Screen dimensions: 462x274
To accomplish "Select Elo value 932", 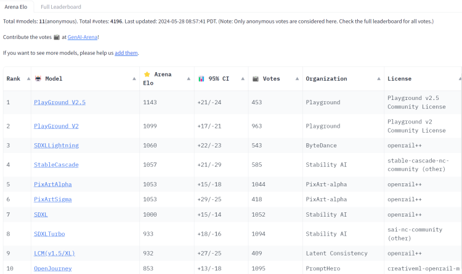I will (x=148, y=254).
